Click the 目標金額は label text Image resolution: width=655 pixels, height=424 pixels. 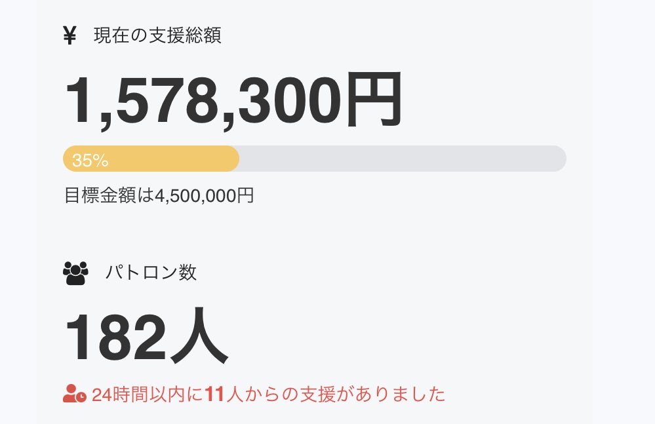click(109, 195)
